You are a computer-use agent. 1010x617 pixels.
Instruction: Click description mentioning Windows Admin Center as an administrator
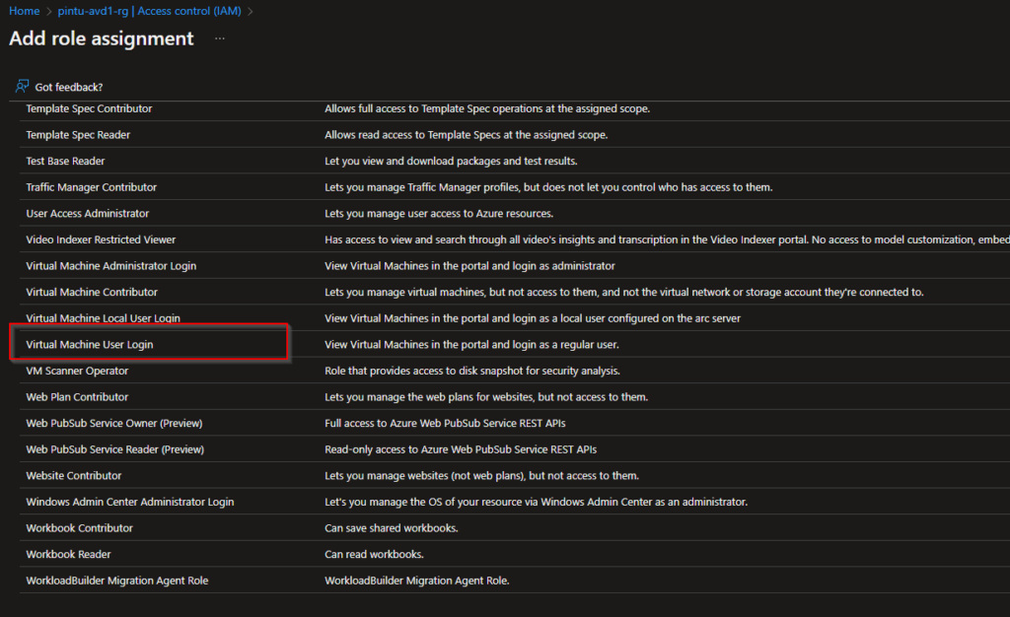(x=536, y=502)
